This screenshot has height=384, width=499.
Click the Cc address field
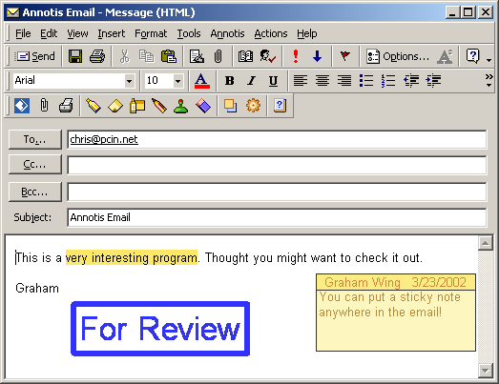pyautogui.click(x=277, y=165)
